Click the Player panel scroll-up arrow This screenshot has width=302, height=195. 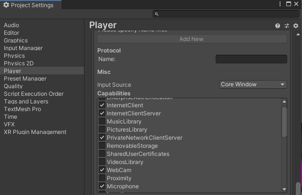click(298, 34)
